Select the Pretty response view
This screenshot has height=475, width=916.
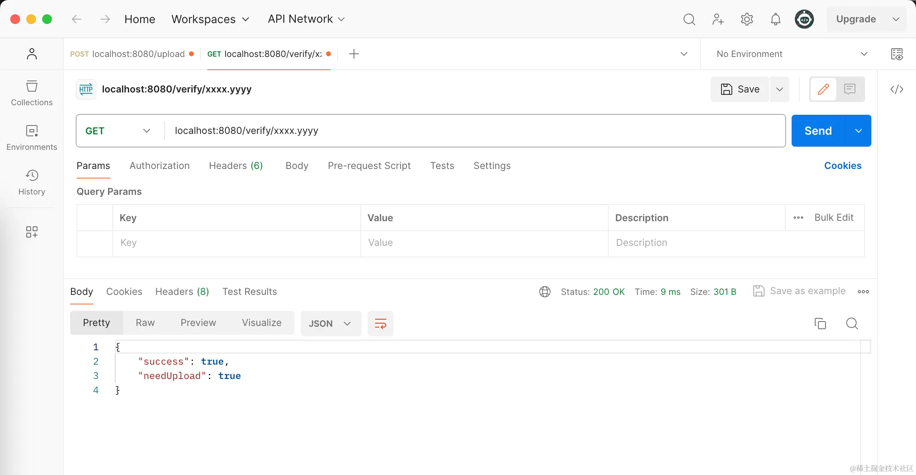(x=96, y=323)
